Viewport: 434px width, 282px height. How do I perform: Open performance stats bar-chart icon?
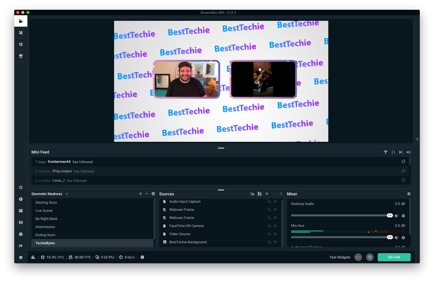(x=33, y=257)
